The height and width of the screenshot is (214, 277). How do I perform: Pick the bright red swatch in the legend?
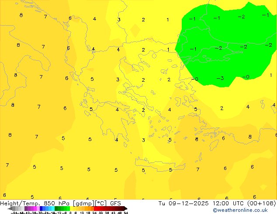[x=95, y=208]
